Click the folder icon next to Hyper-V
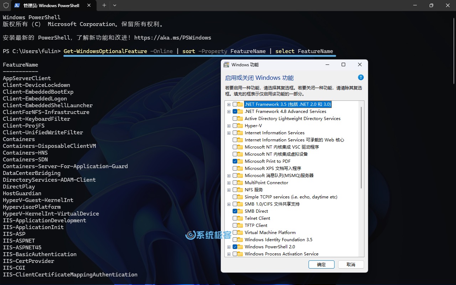This screenshot has height=285, width=456. [x=240, y=126]
